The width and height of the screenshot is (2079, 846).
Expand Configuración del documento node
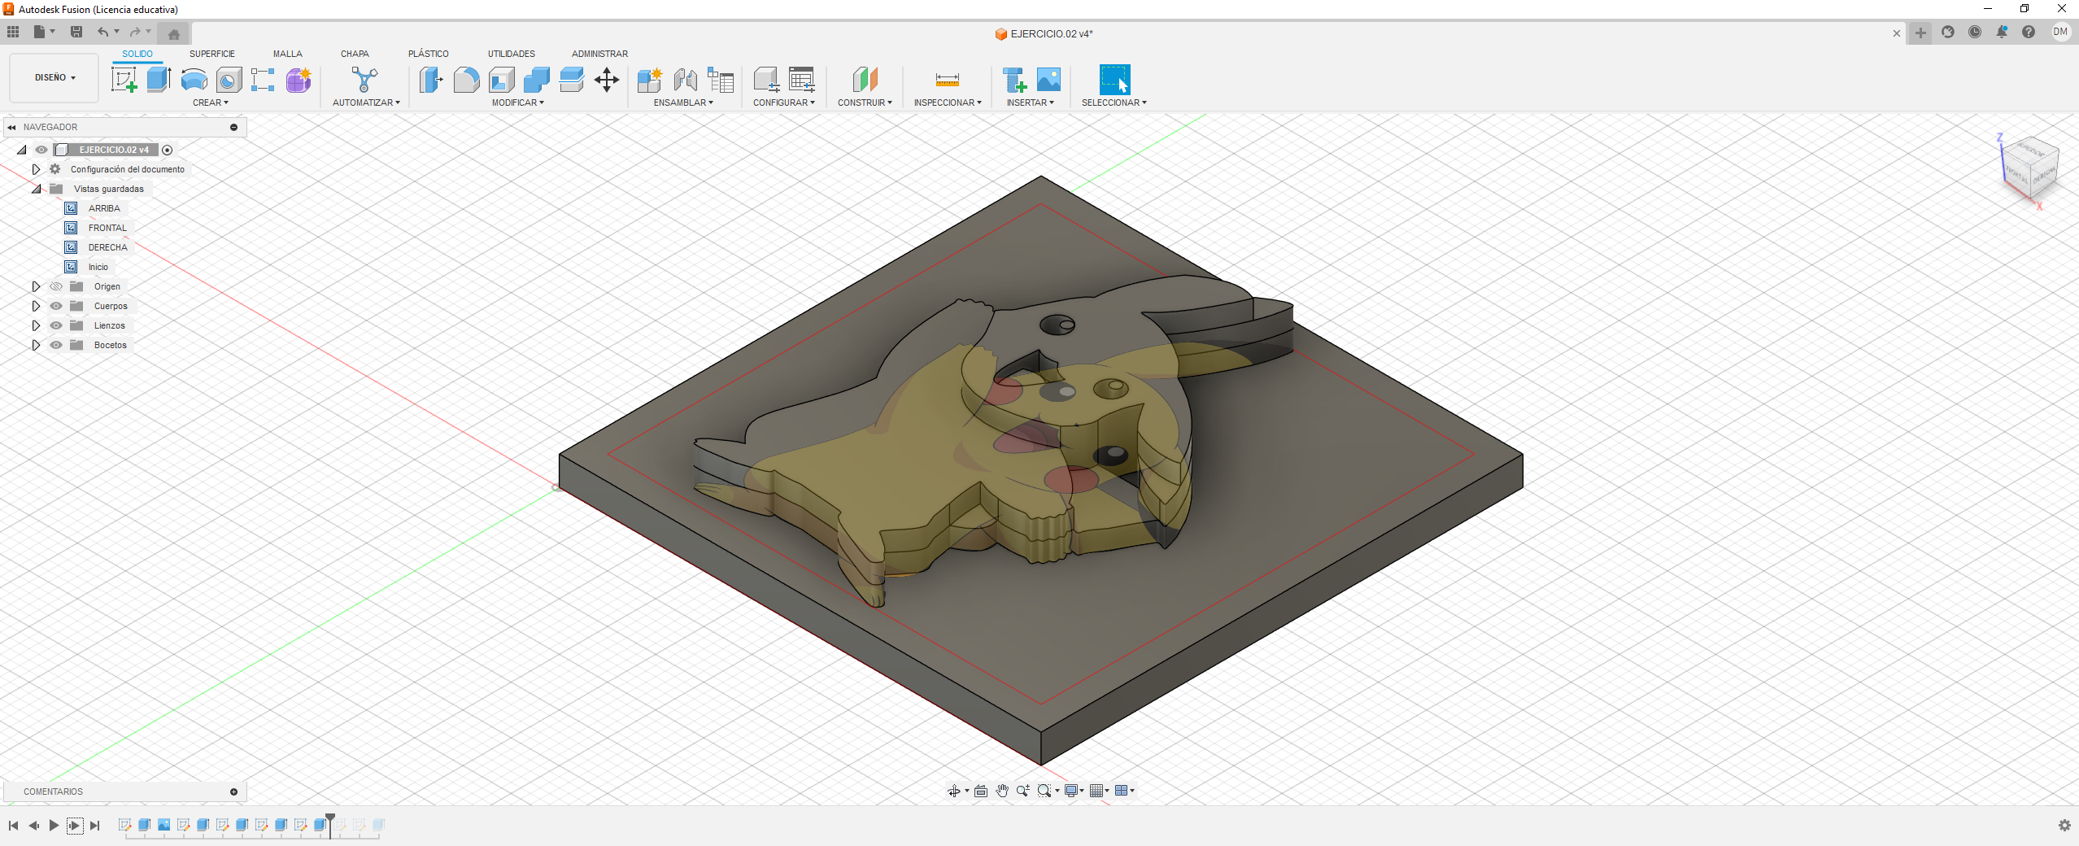pos(36,169)
